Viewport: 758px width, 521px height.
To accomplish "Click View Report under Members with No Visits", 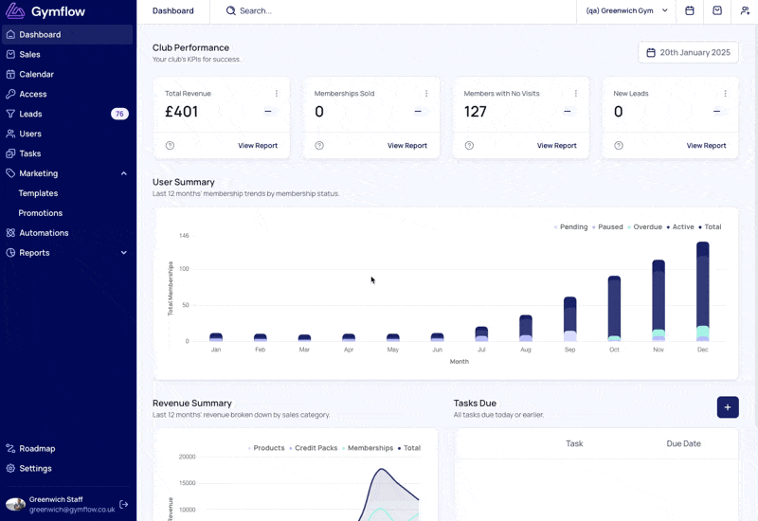I will click(x=556, y=146).
